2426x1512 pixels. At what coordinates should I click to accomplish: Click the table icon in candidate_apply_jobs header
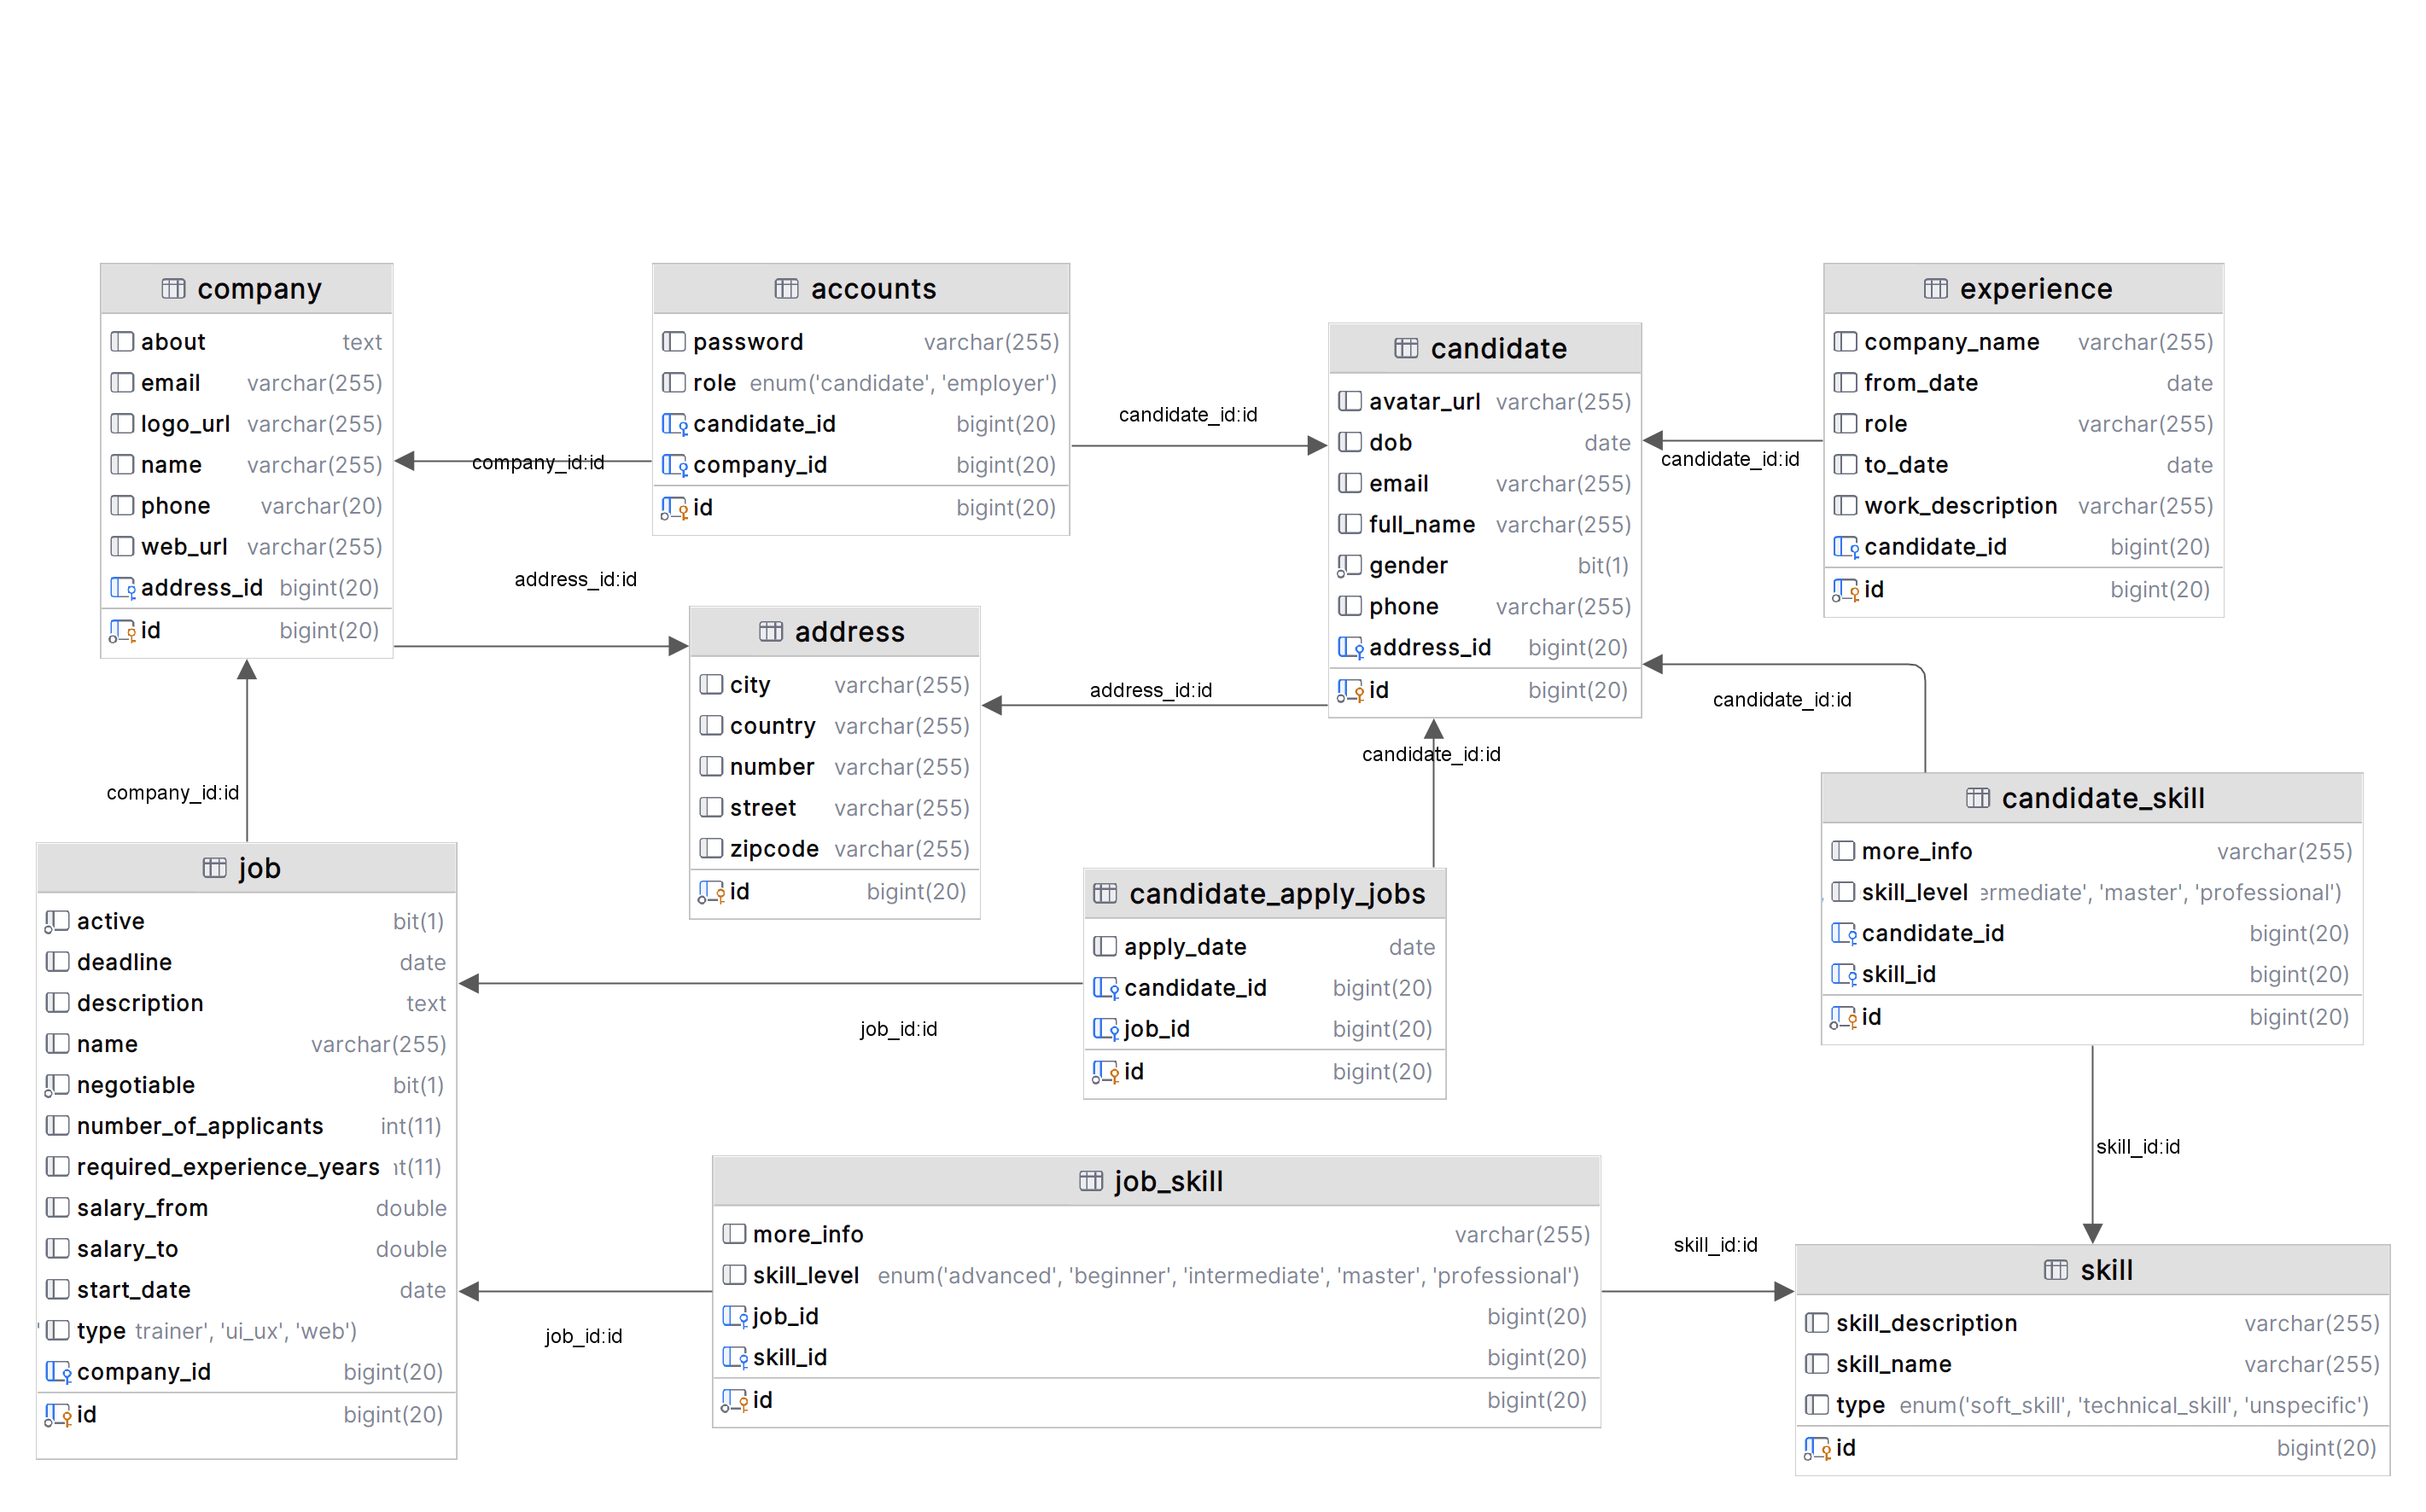coord(1105,893)
